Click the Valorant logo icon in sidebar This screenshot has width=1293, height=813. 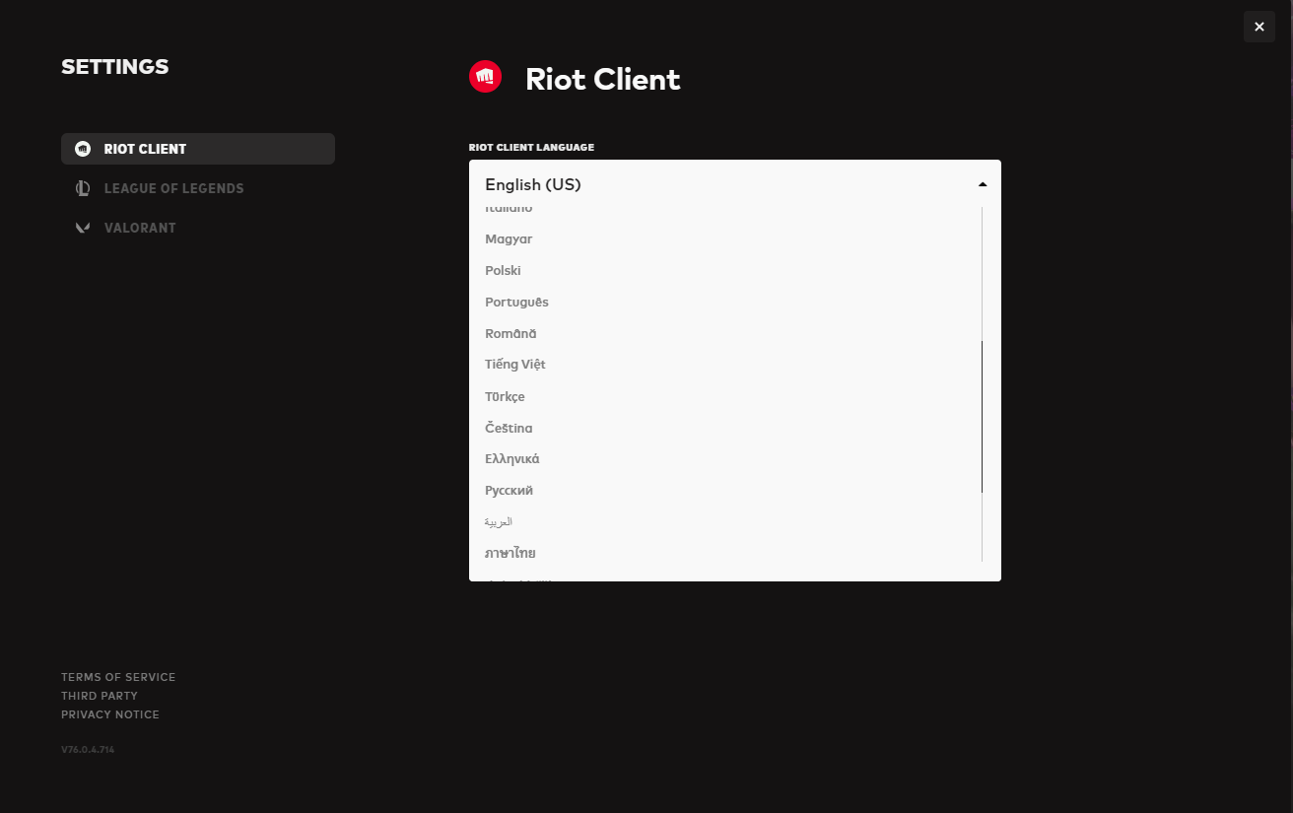(83, 228)
